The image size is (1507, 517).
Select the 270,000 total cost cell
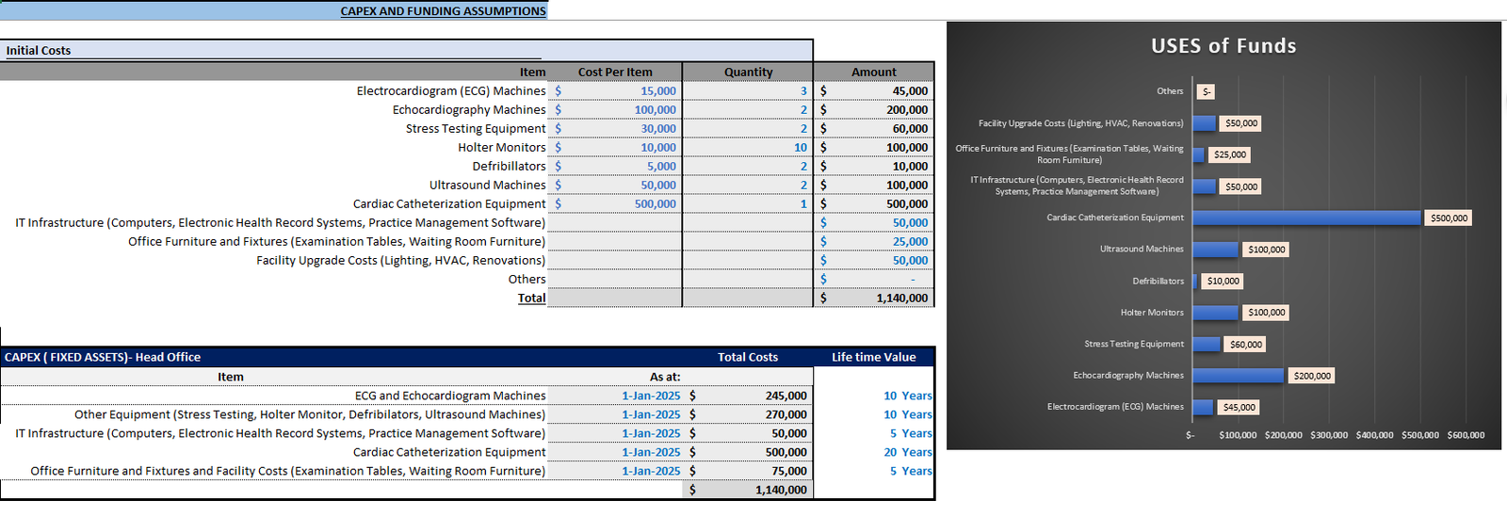pyautogui.click(x=749, y=414)
